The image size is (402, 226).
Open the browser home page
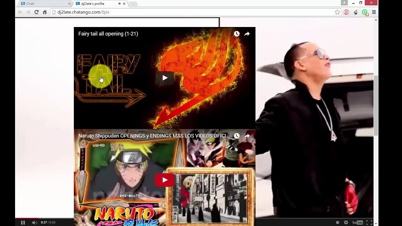pos(45,12)
